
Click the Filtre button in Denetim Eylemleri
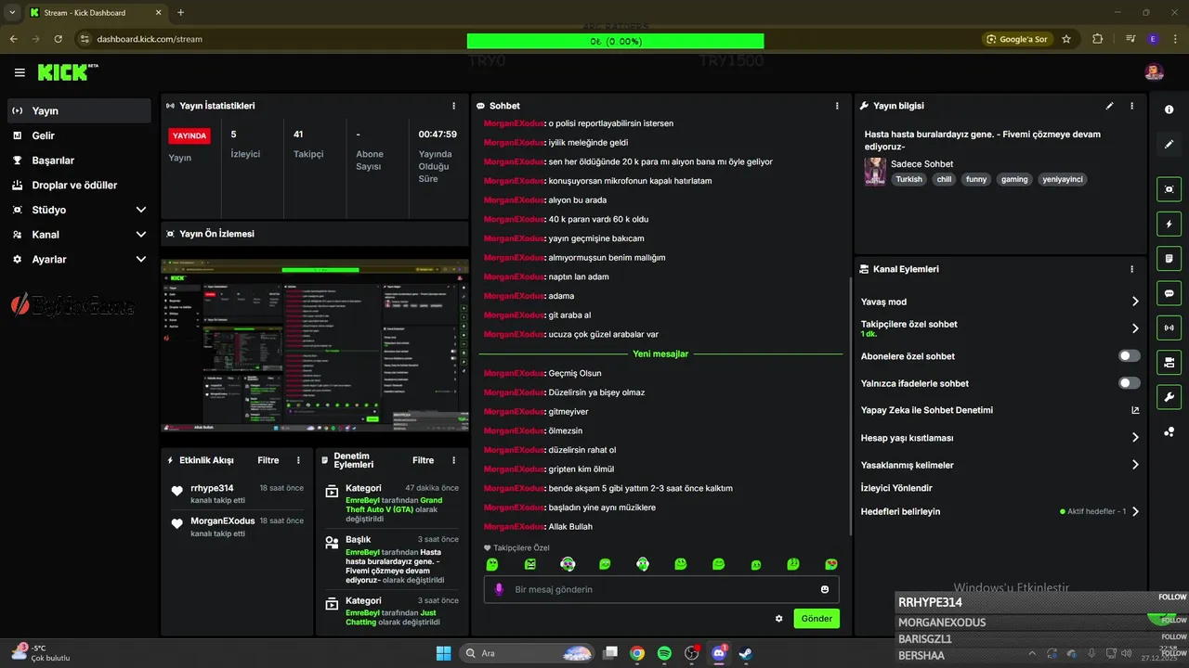click(424, 460)
